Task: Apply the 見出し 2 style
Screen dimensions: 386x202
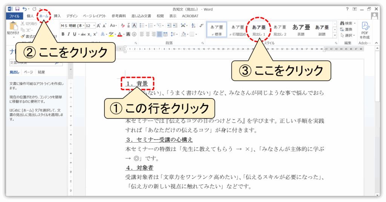Action: click(280, 30)
